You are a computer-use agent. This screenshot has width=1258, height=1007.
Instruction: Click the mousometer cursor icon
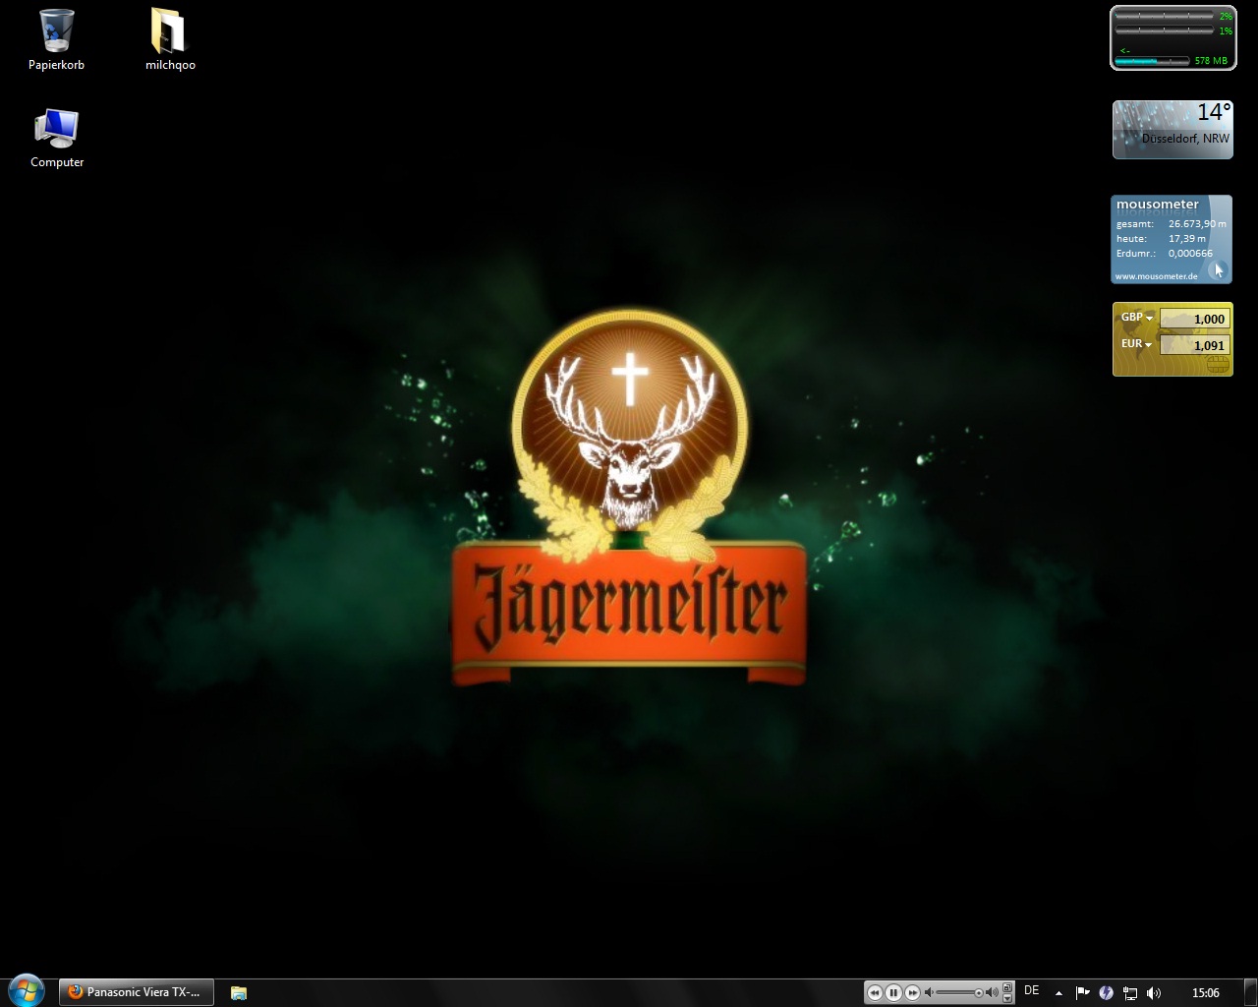click(1219, 269)
